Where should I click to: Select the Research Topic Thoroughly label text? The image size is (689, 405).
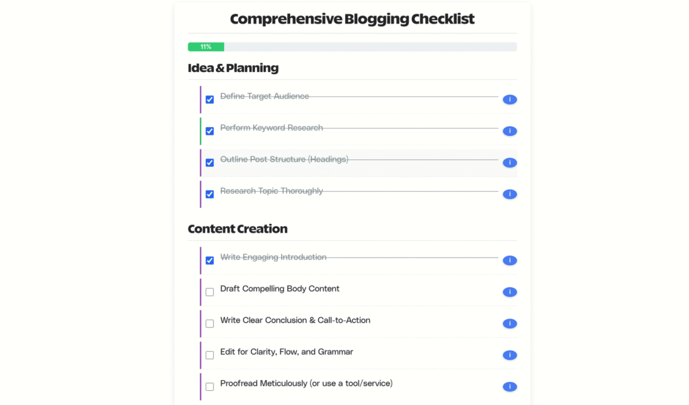pyautogui.click(x=271, y=190)
